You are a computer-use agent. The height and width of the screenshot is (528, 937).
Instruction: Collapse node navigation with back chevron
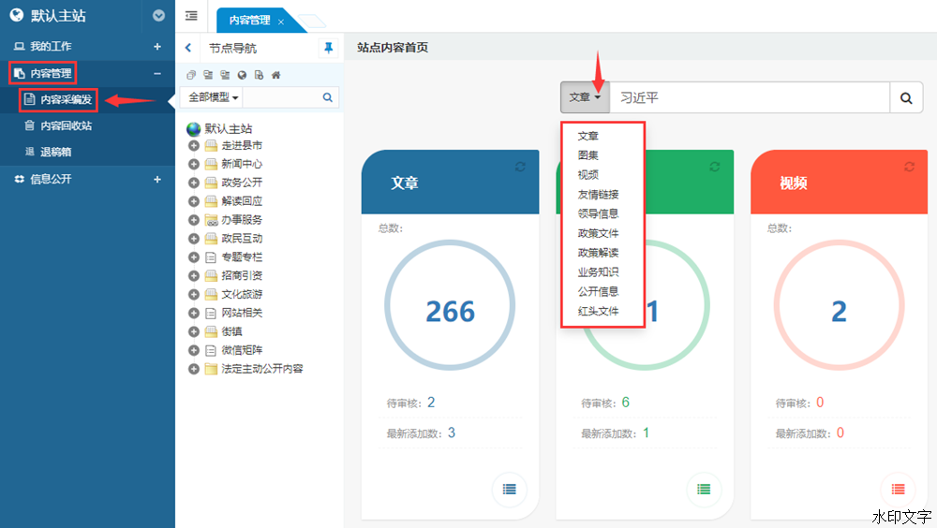click(188, 48)
